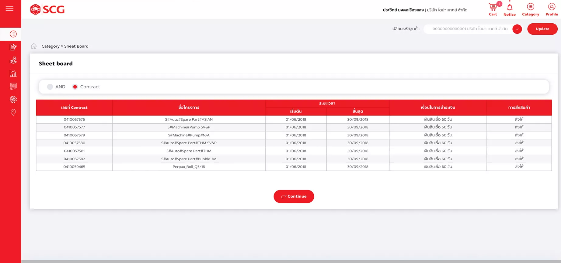Click the Sheet Board breadcrumb
Image resolution: width=561 pixels, height=263 pixels.
coord(76,46)
